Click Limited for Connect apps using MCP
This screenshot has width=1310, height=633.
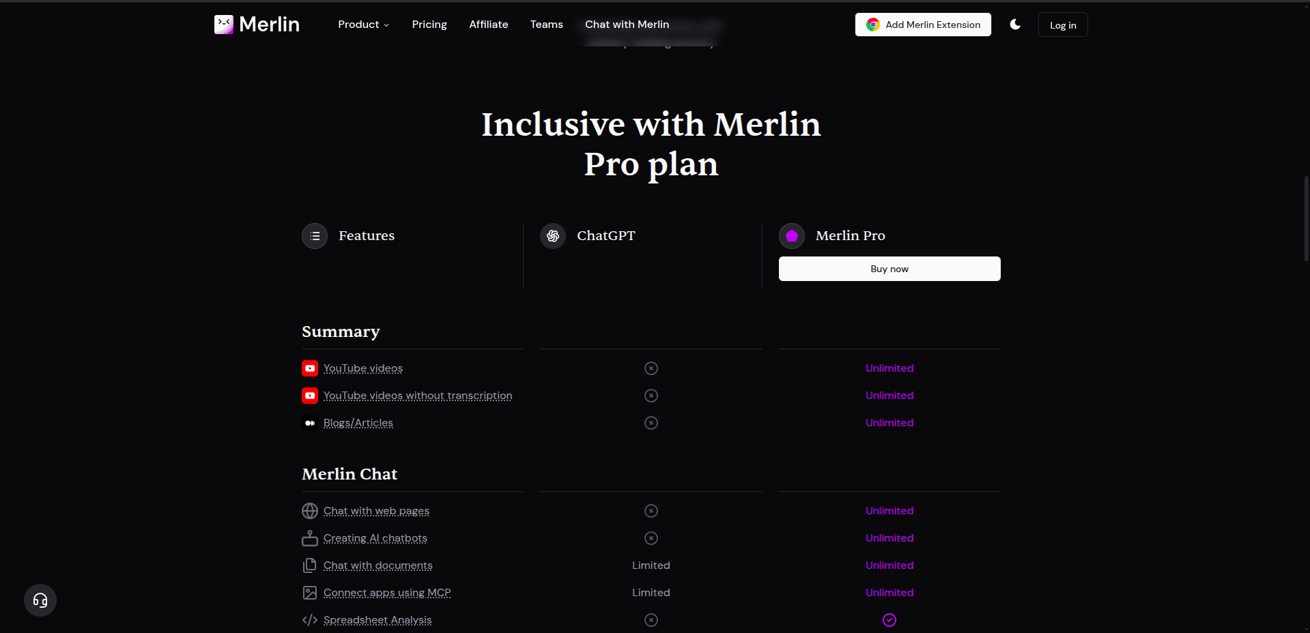651,593
